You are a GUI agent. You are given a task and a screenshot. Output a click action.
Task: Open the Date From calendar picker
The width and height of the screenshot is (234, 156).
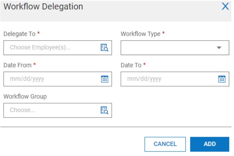point(104,79)
